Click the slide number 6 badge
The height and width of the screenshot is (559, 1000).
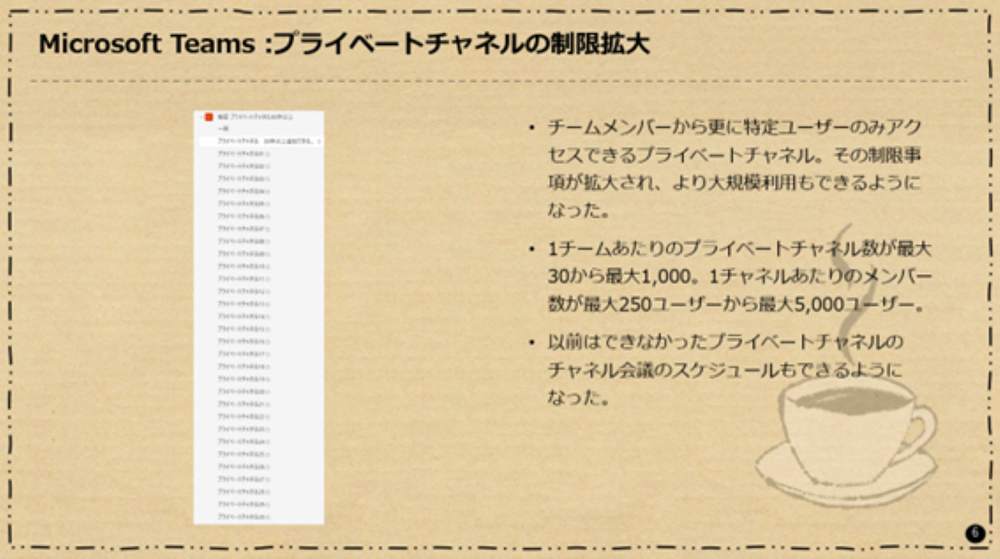pyautogui.click(x=974, y=534)
